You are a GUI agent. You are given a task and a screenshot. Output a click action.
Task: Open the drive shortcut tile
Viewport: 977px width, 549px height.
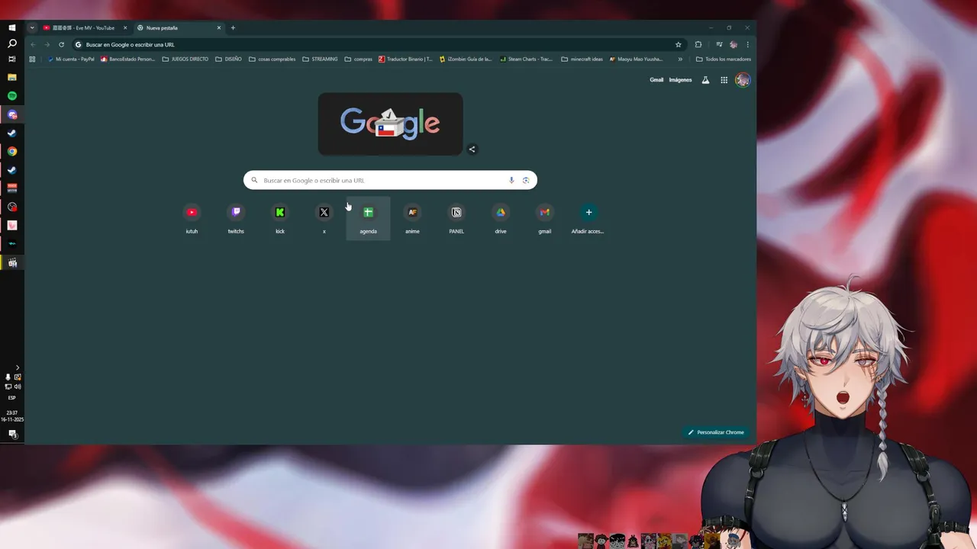click(501, 218)
